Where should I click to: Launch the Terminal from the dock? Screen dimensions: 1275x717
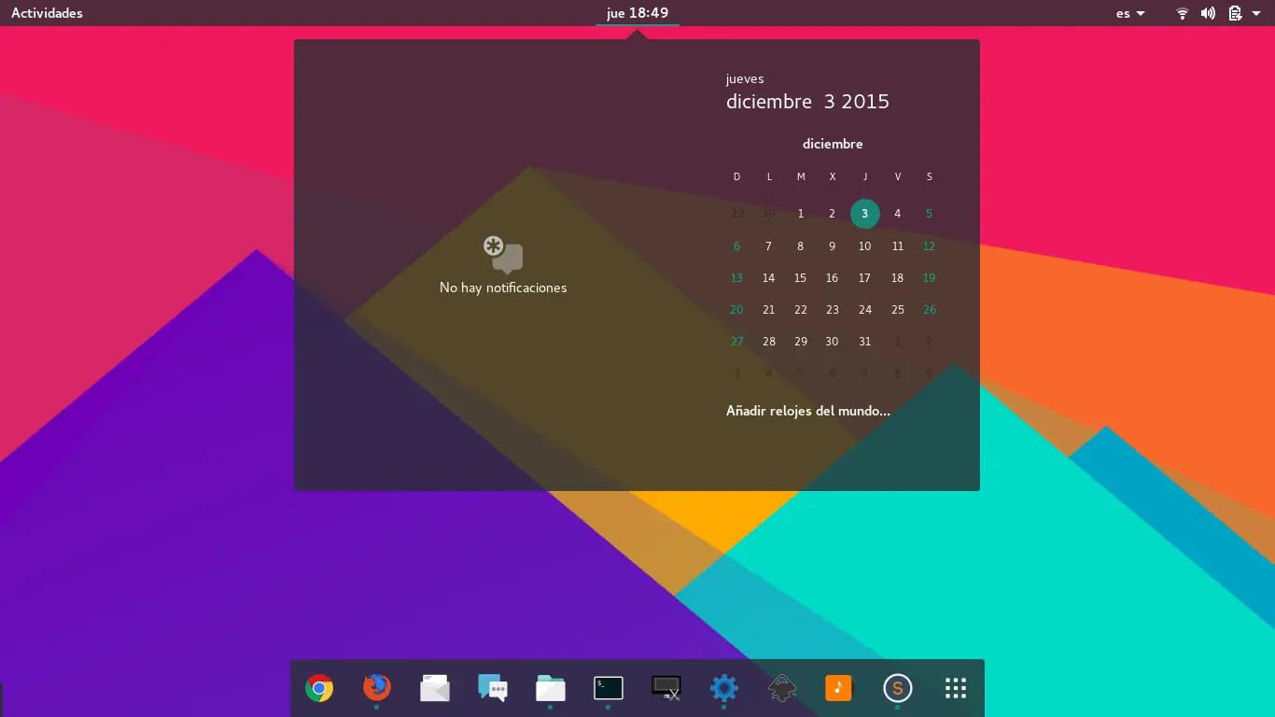tap(609, 689)
